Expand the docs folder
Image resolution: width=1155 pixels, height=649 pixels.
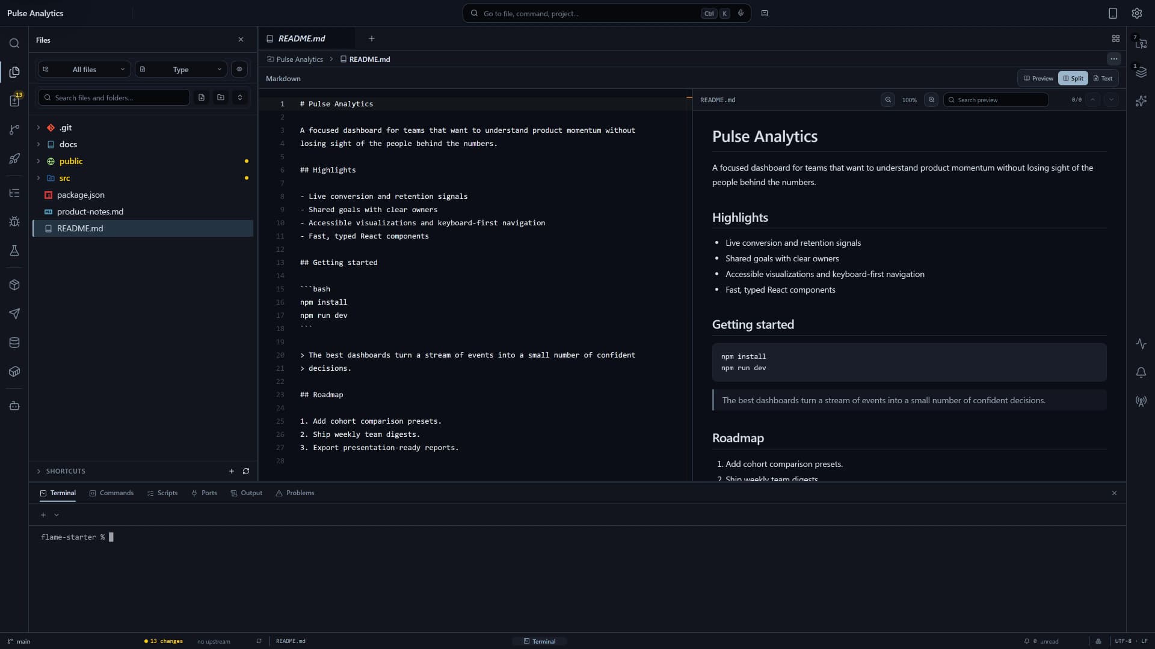(38, 144)
